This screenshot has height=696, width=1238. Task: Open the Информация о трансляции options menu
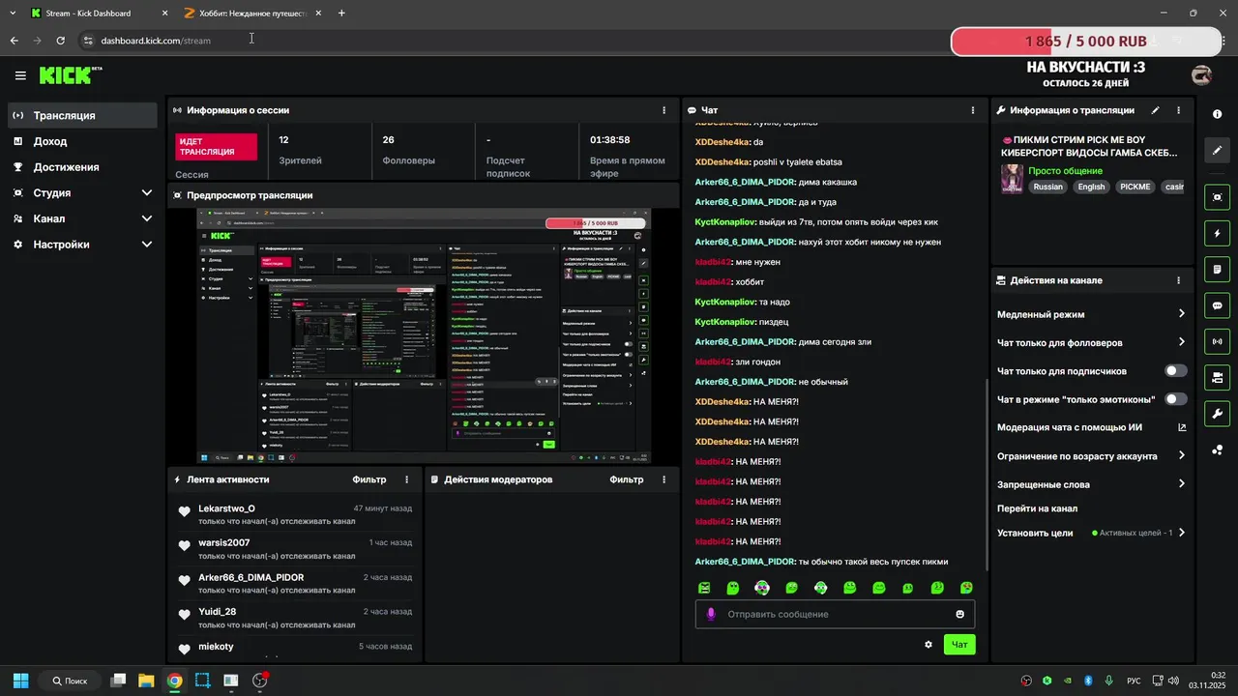1178,110
